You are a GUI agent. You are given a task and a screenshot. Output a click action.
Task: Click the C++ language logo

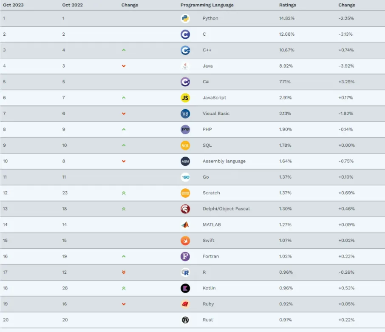pyautogui.click(x=185, y=50)
